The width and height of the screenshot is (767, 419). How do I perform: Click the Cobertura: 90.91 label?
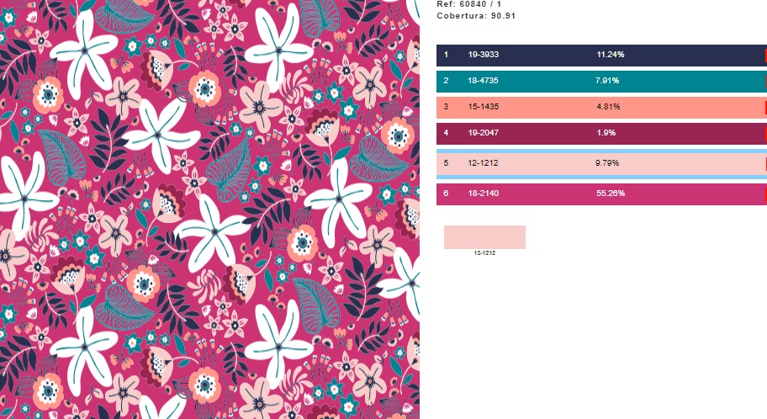(x=476, y=16)
